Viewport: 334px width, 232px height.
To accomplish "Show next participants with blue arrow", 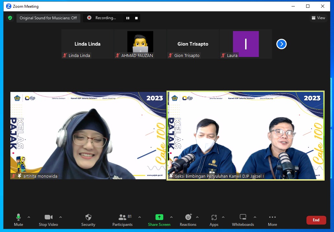I will tap(281, 44).
